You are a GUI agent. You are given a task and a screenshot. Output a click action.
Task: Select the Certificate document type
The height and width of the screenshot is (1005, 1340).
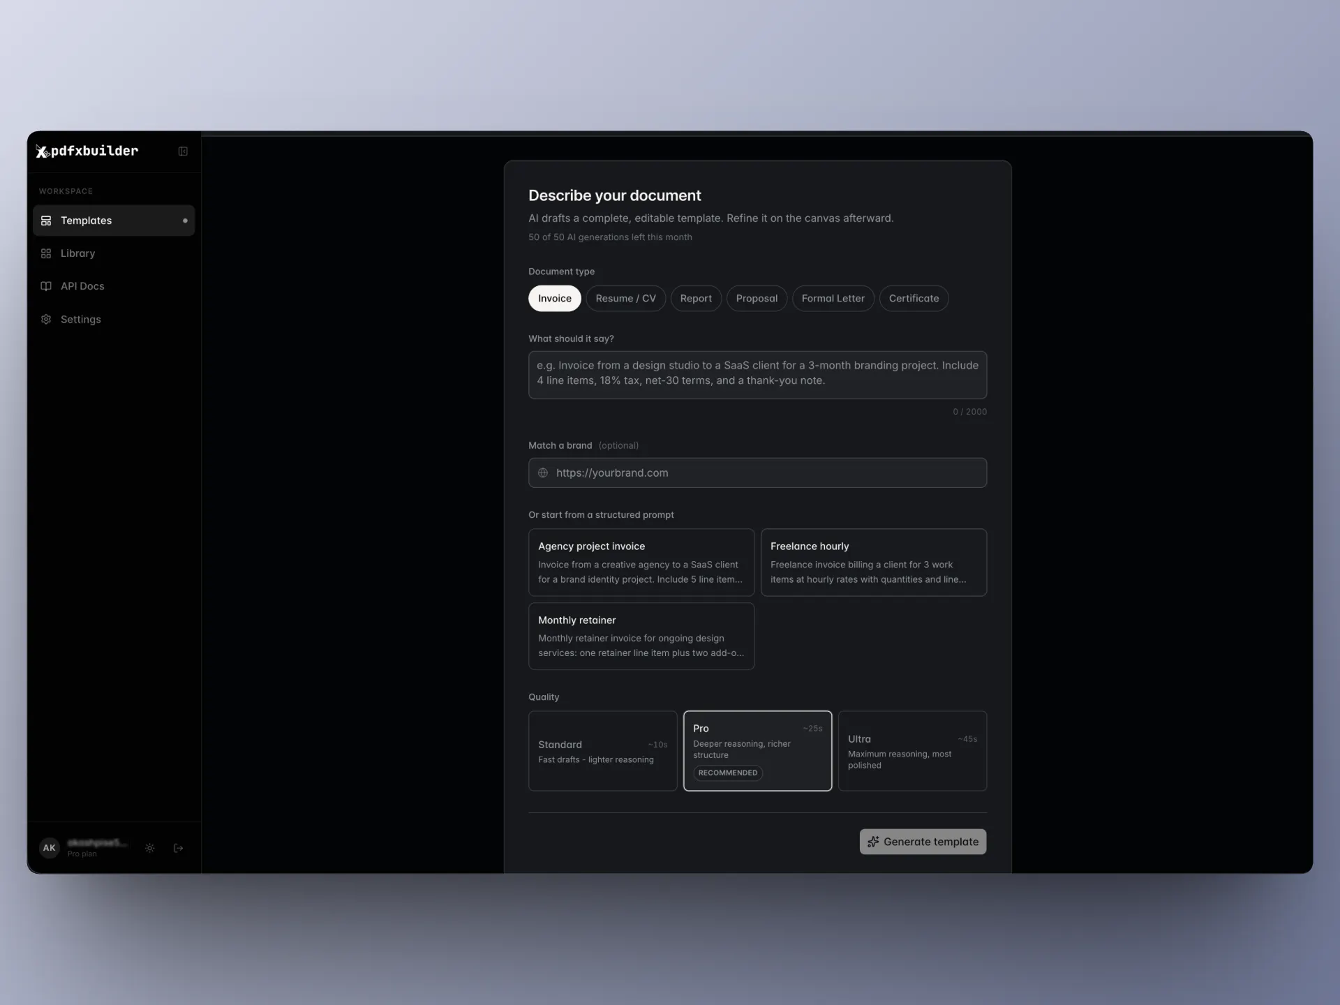click(x=914, y=298)
